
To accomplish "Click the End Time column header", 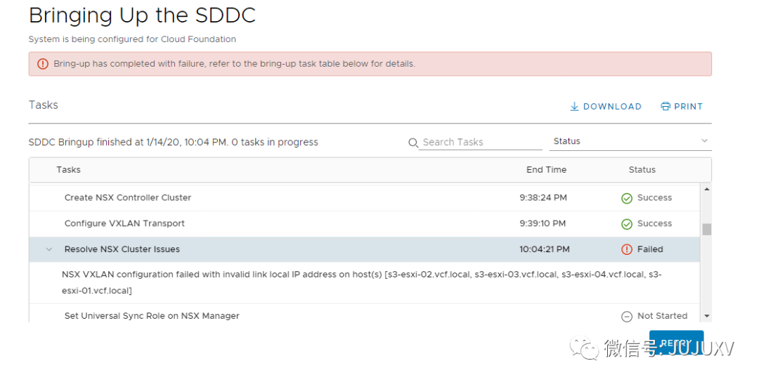I will click(546, 170).
